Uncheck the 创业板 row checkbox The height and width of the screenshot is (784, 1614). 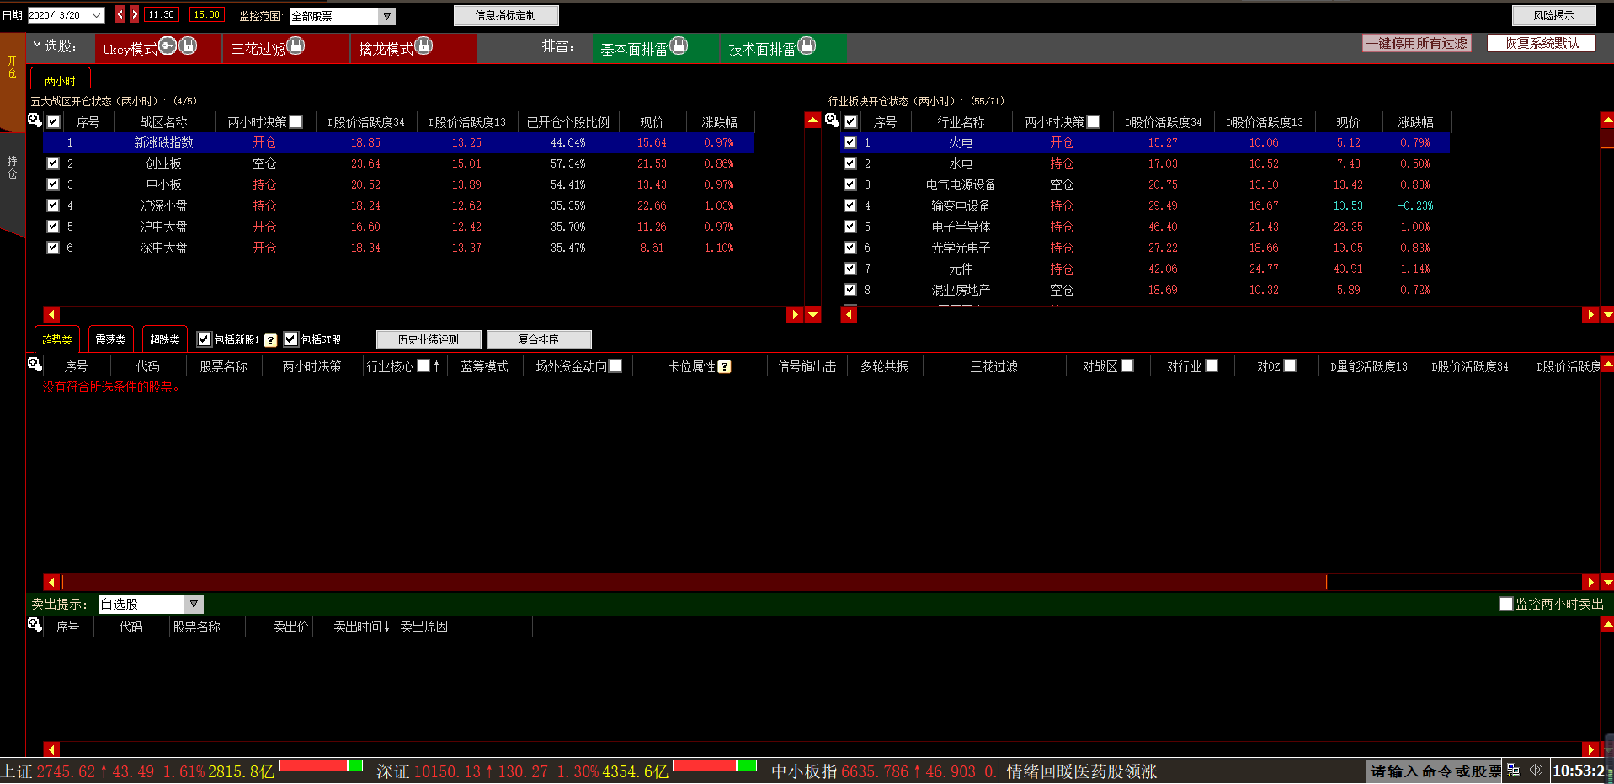point(53,163)
